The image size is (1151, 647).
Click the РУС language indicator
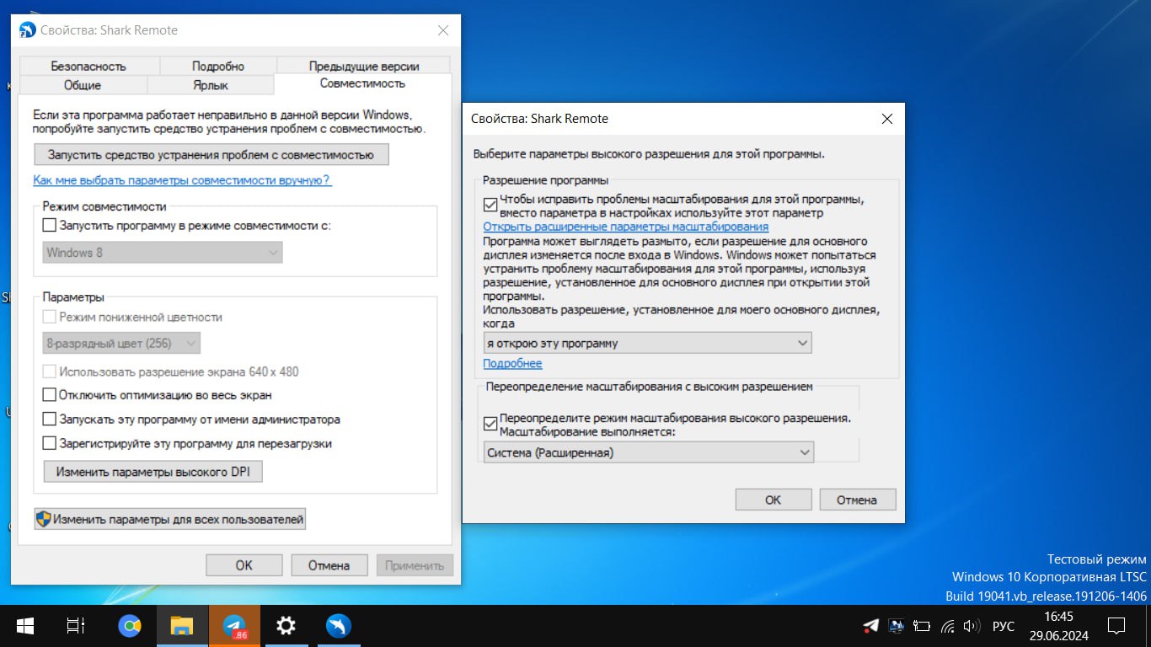click(x=1003, y=626)
